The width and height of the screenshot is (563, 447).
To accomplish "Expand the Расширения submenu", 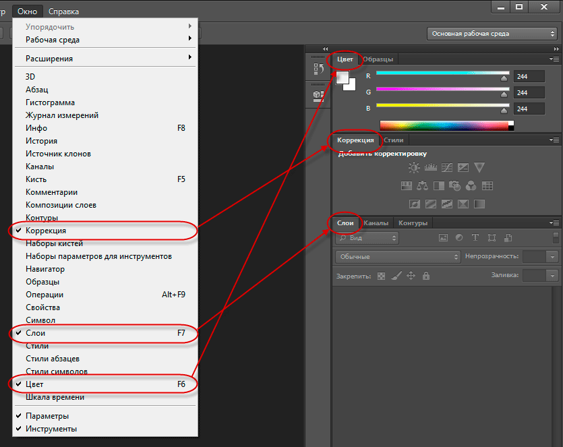I will (x=106, y=58).
